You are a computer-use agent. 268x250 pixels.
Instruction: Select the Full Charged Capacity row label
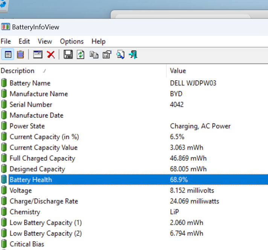coord(43,159)
